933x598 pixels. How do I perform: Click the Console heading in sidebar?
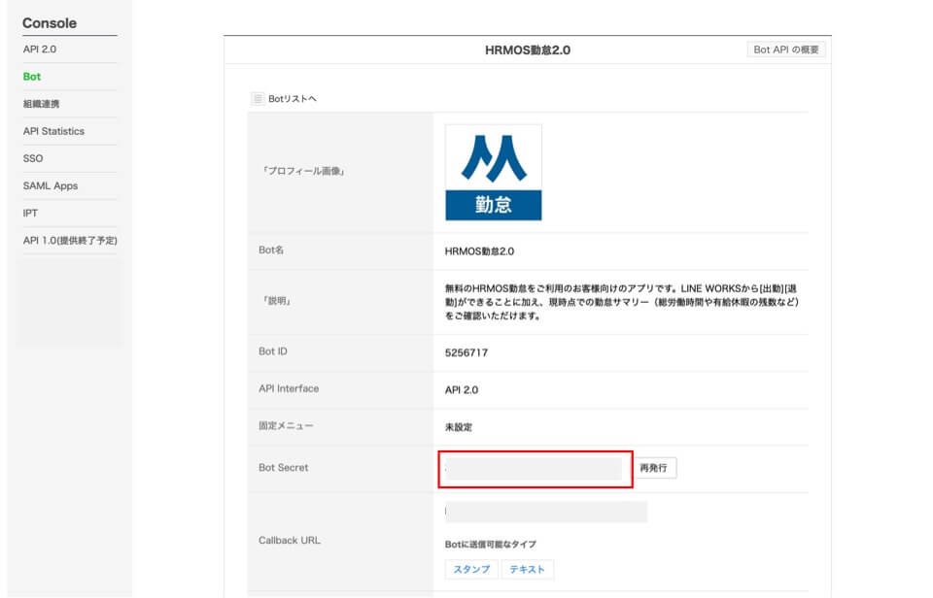tap(50, 23)
